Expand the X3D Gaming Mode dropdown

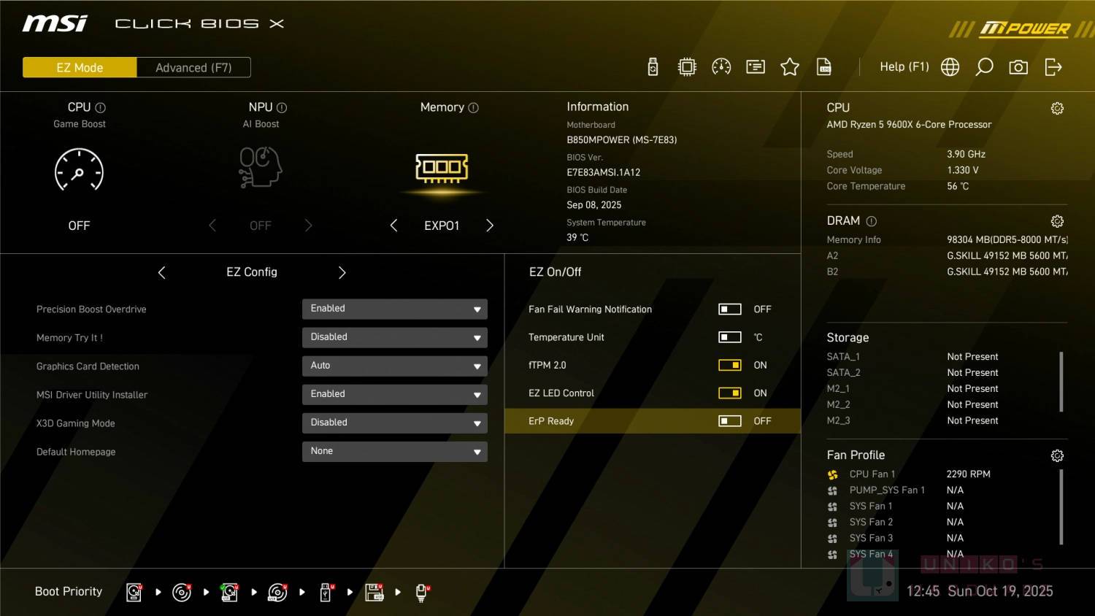pos(394,423)
